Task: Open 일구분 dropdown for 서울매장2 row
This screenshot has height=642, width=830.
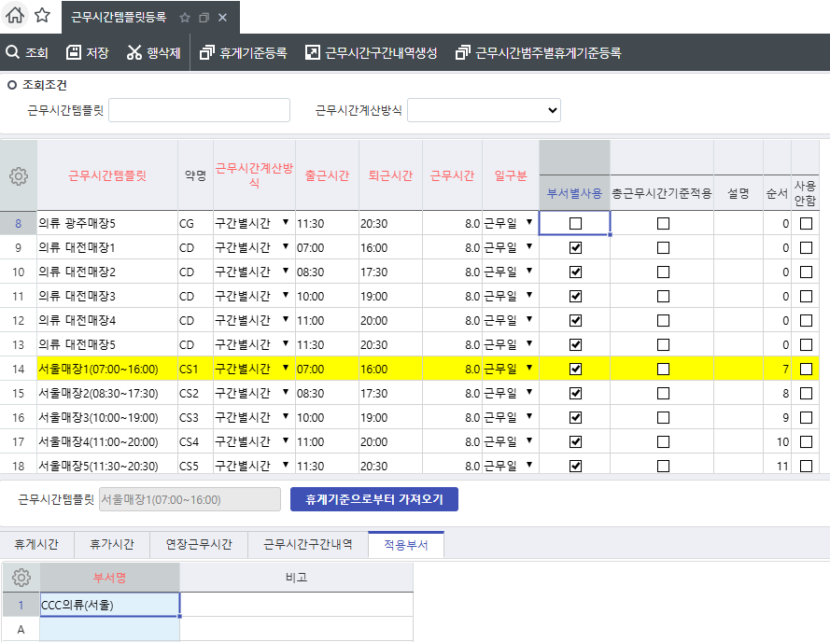Action: click(x=529, y=393)
